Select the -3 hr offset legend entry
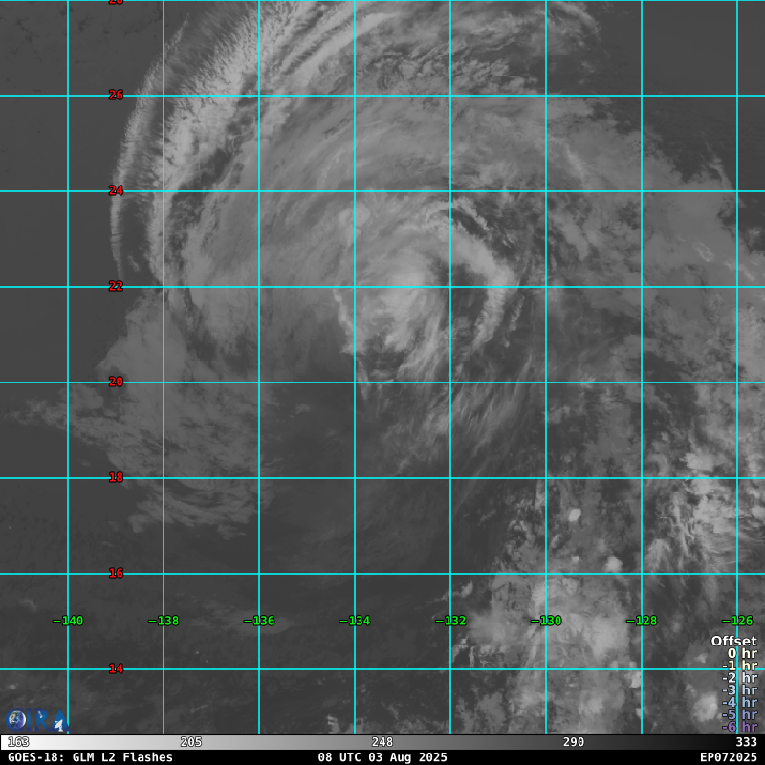The width and height of the screenshot is (765, 765). (739, 689)
